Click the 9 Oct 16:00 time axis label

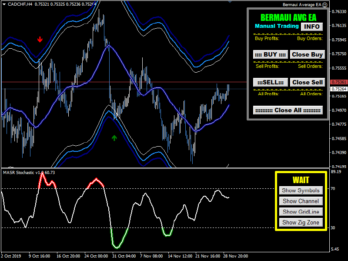[40, 256]
